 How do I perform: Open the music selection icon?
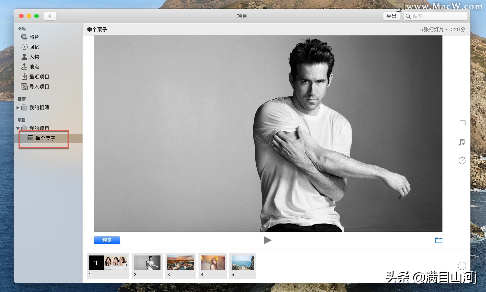(x=462, y=142)
